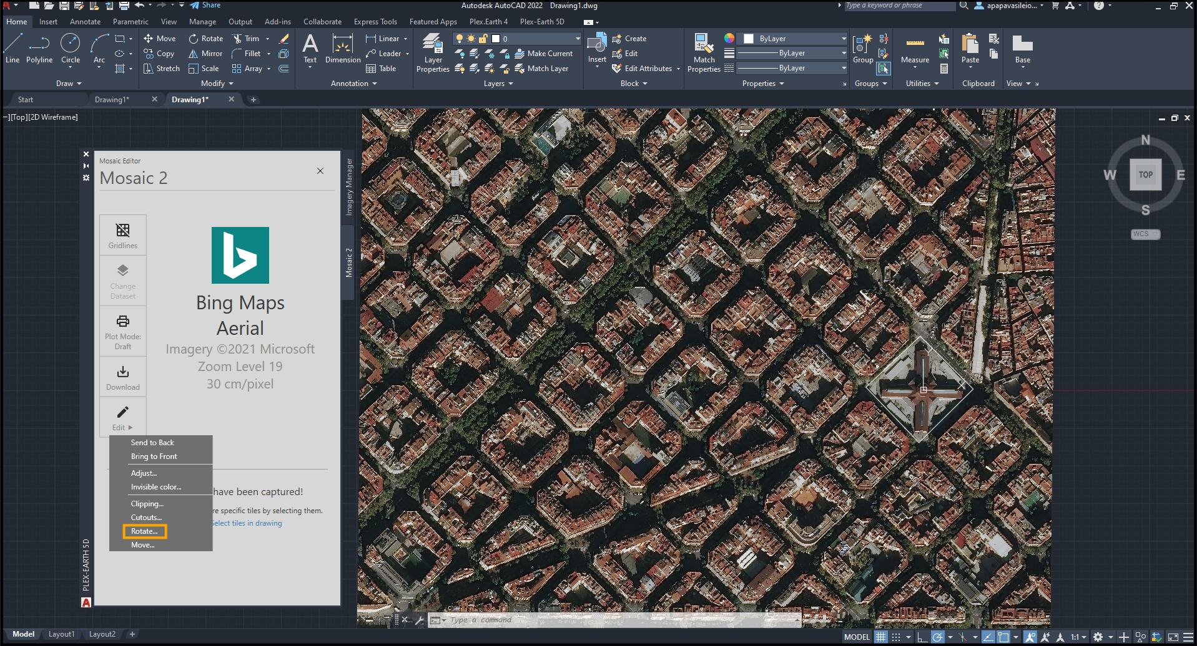Select the Arc tool
This screenshot has height=646, width=1197.
[x=99, y=49]
